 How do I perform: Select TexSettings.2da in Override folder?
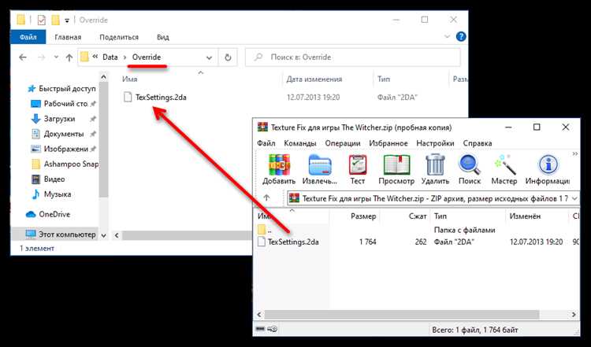pos(154,97)
